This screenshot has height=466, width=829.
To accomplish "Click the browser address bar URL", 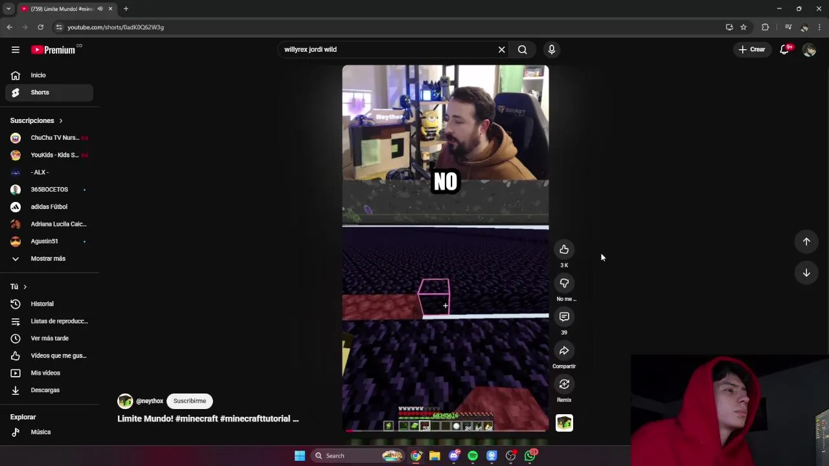I will coord(115,27).
